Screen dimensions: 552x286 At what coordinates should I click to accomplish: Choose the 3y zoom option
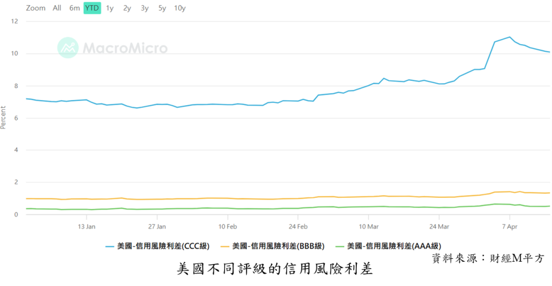(x=145, y=8)
